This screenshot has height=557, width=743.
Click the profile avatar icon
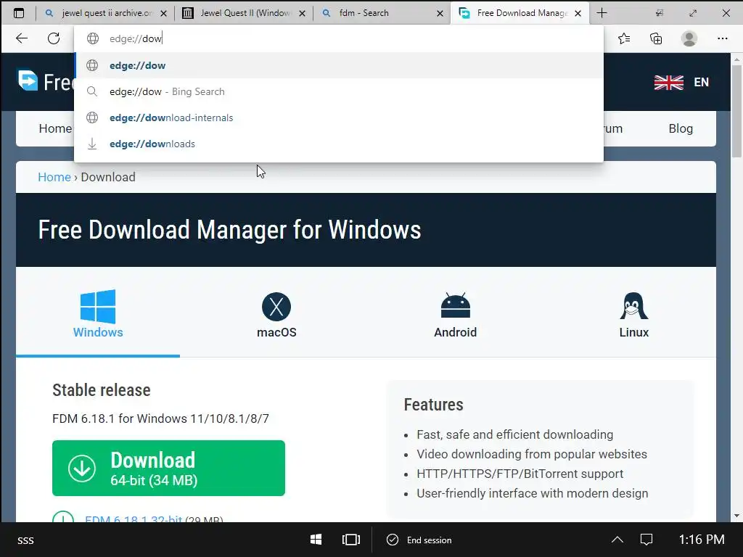pyautogui.click(x=689, y=38)
